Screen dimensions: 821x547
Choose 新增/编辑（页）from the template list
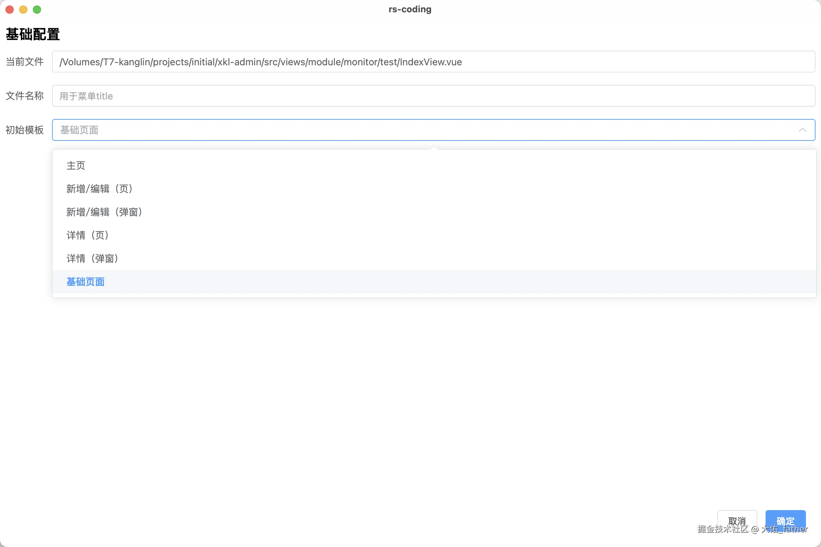(x=100, y=189)
